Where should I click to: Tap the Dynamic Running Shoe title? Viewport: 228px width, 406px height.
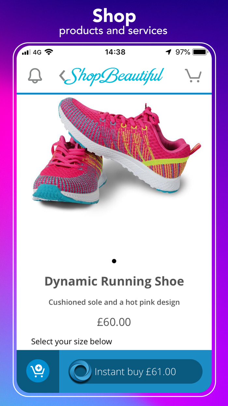click(x=114, y=281)
